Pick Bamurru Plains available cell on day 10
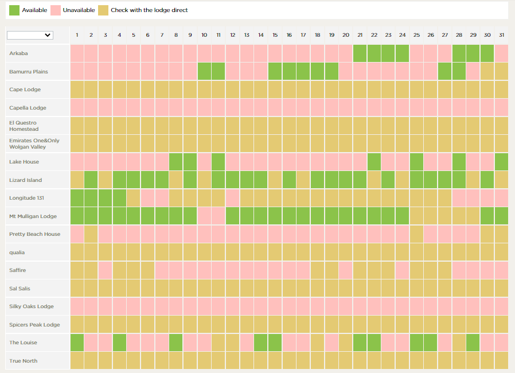 204,72
